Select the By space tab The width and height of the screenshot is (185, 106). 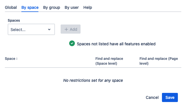30,7
